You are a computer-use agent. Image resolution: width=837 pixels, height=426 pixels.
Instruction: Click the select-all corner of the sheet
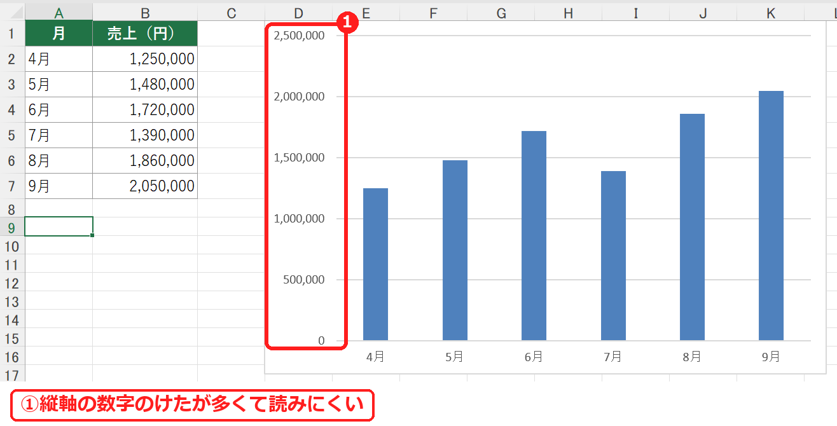12,12
